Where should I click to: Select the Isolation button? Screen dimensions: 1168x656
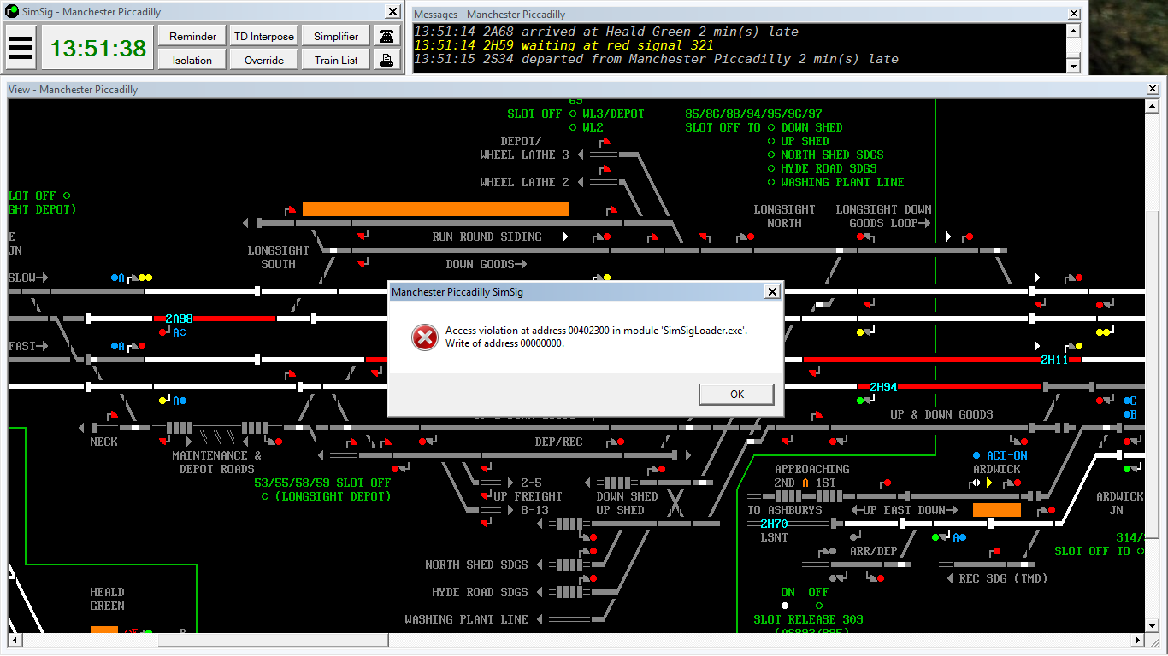(192, 60)
